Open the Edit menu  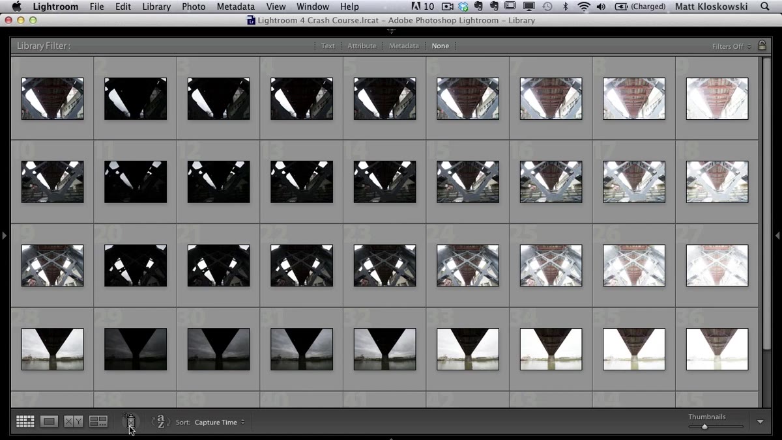(123, 7)
